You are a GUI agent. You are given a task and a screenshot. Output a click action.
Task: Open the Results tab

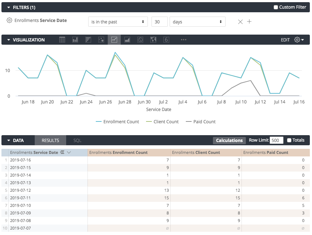[50, 141]
